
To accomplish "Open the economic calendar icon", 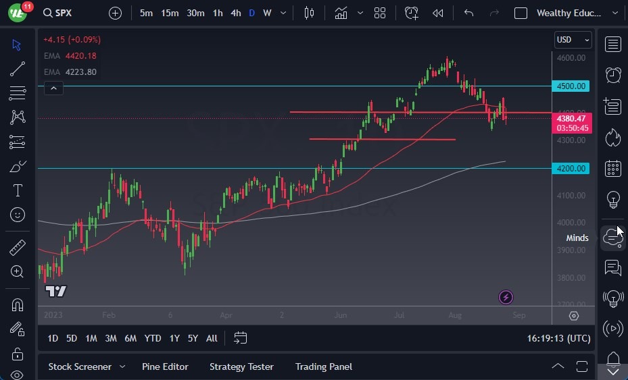I will [612, 168].
